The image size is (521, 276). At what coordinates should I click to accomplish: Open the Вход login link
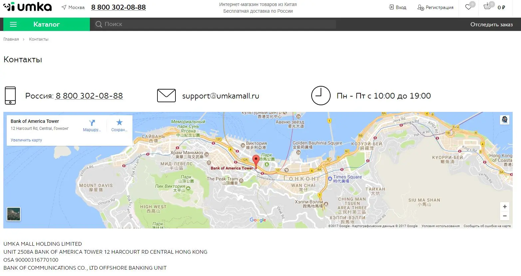[398, 7]
